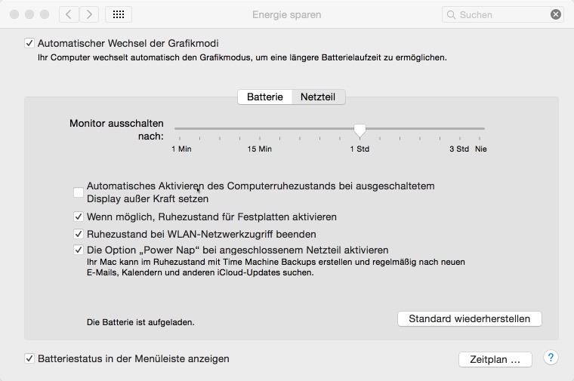Toggle Automatischer Wechsel der Grafikmodi checkbox

click(29, 44)
